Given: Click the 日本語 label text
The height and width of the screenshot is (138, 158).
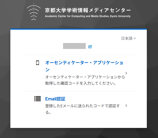Looking at the screenshot, I should 127,38.
